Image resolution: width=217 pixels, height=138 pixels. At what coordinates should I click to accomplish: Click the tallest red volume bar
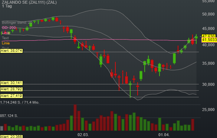click(x=75, y=118)
